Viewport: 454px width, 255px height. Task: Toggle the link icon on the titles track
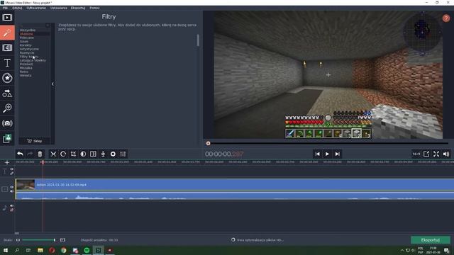tap(12, 173)
